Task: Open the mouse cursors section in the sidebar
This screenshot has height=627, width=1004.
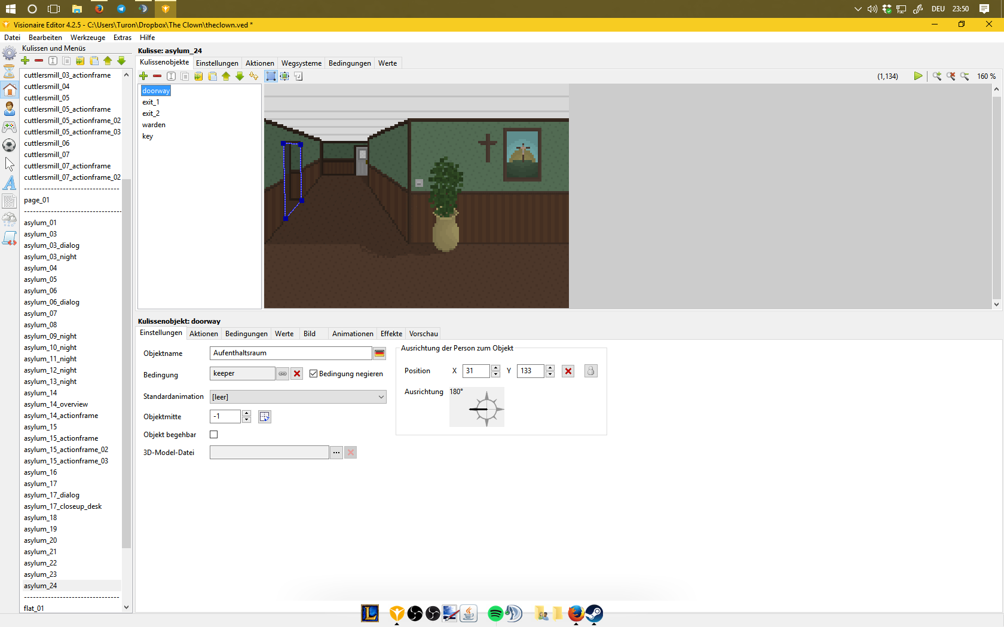Action: pyautogui.click(x=9, y=164)
